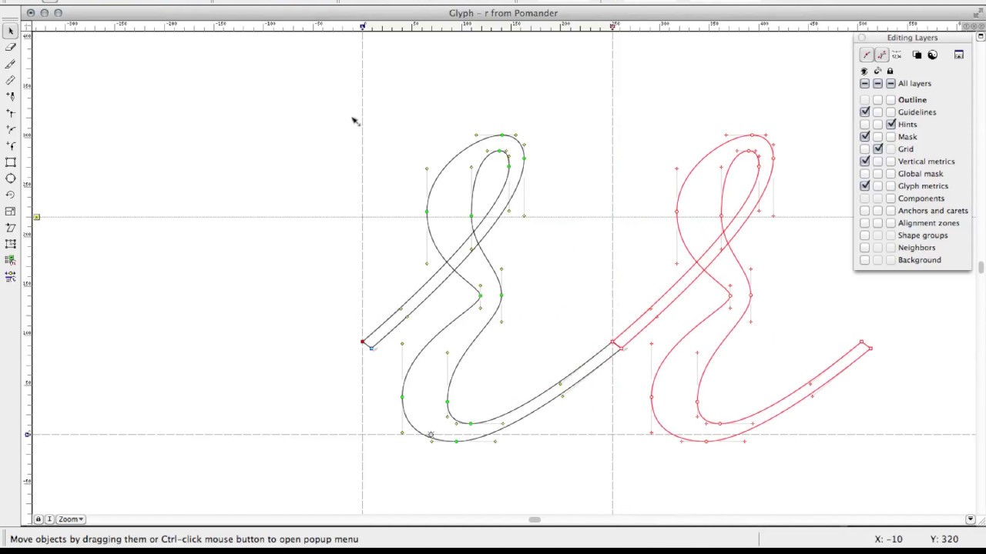Select the green grid hinting tool
Image resolution: width=986 pixels, height=554 pixels.
pos(11,260)
